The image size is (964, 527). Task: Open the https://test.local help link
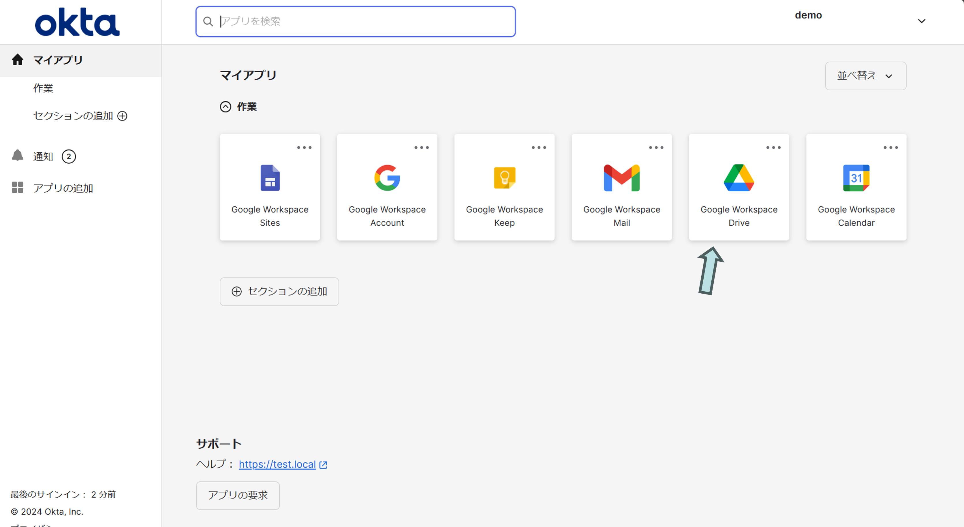(x=277, y=464)
